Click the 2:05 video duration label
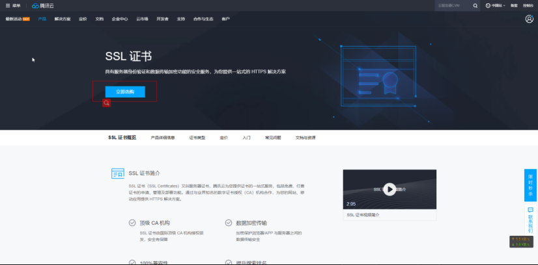This screenshot has width=538, height=265. coord(351,204)
